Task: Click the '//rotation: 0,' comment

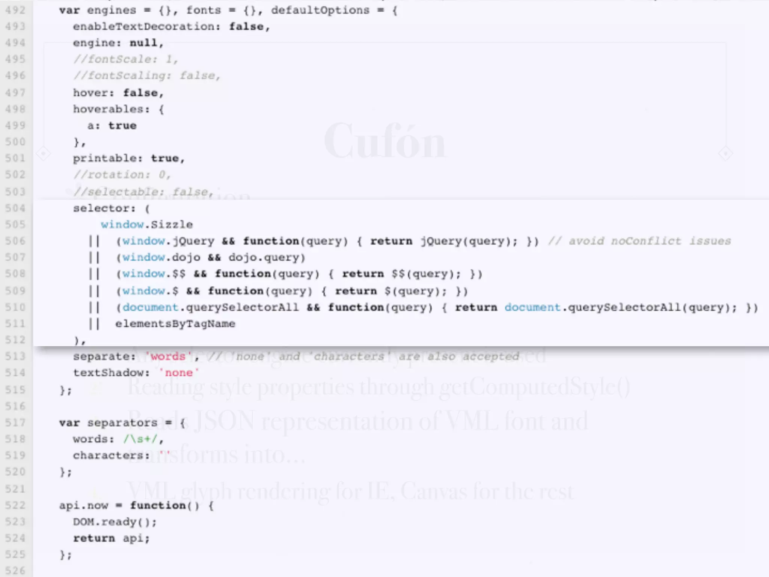Action: click(122, 175)
